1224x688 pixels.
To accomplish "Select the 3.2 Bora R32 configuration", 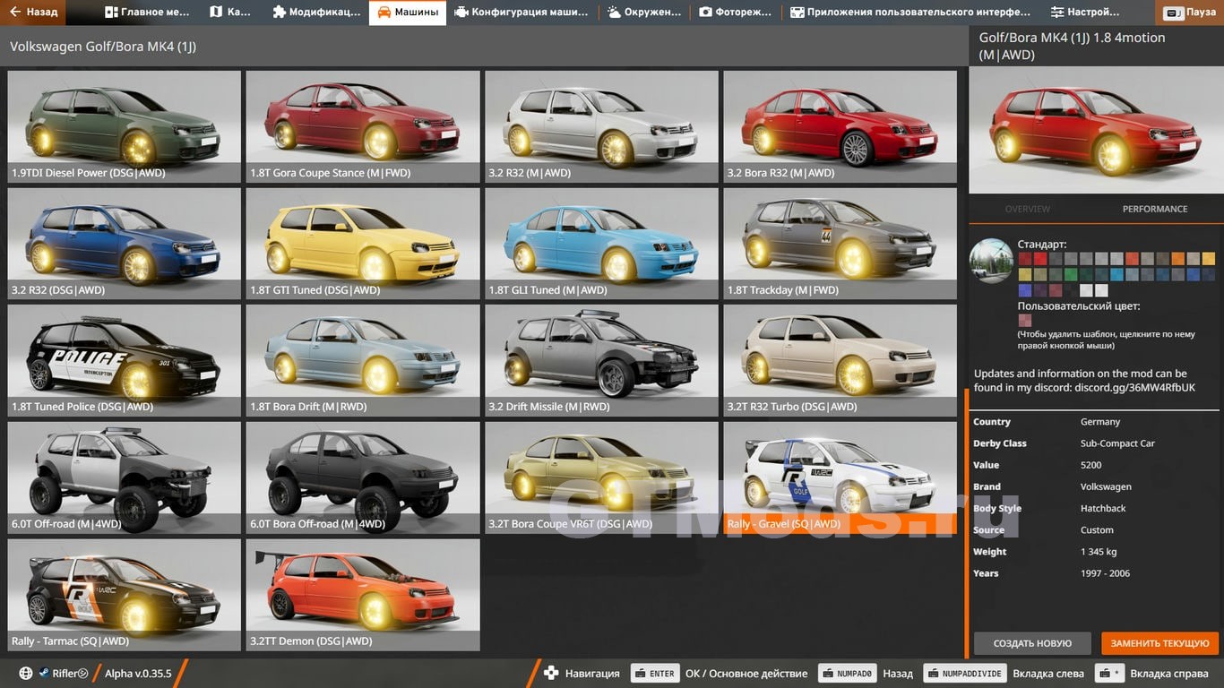I will pos(840,127).
